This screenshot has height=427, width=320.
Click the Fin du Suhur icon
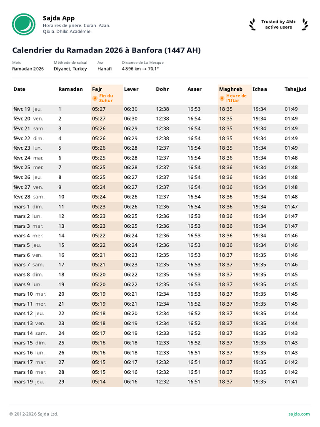point(95,98)
